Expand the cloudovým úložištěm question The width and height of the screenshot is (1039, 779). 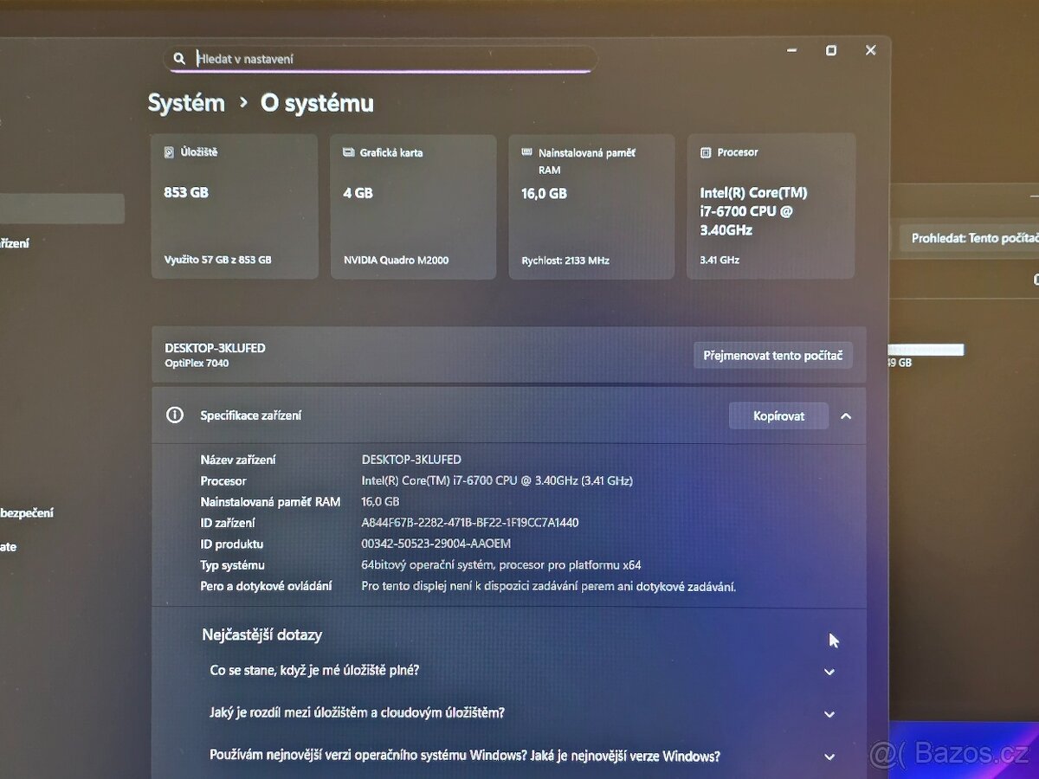(829, 714)
